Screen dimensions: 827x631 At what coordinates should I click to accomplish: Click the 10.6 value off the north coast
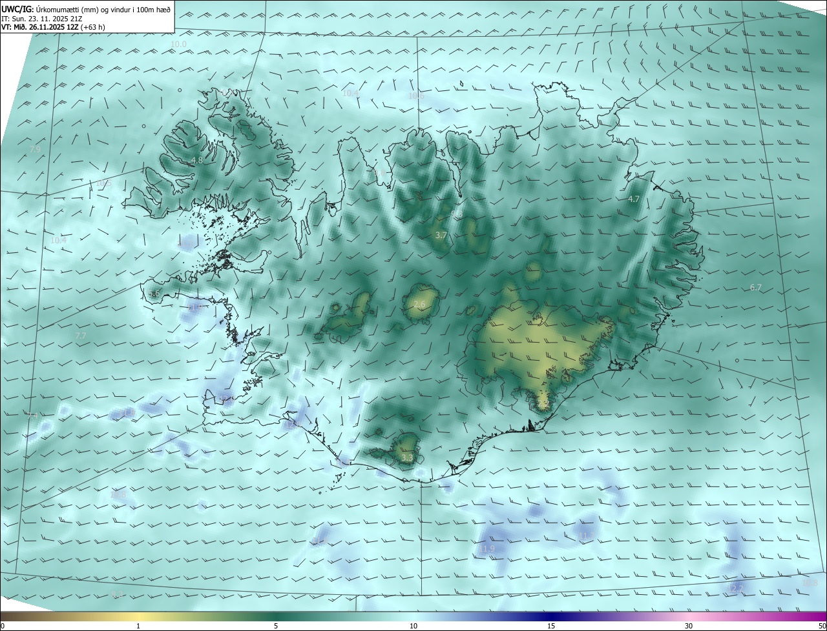click(x=416, y=96)
